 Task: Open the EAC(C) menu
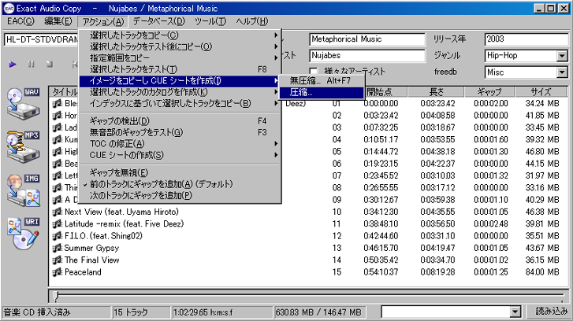[20, 21]
